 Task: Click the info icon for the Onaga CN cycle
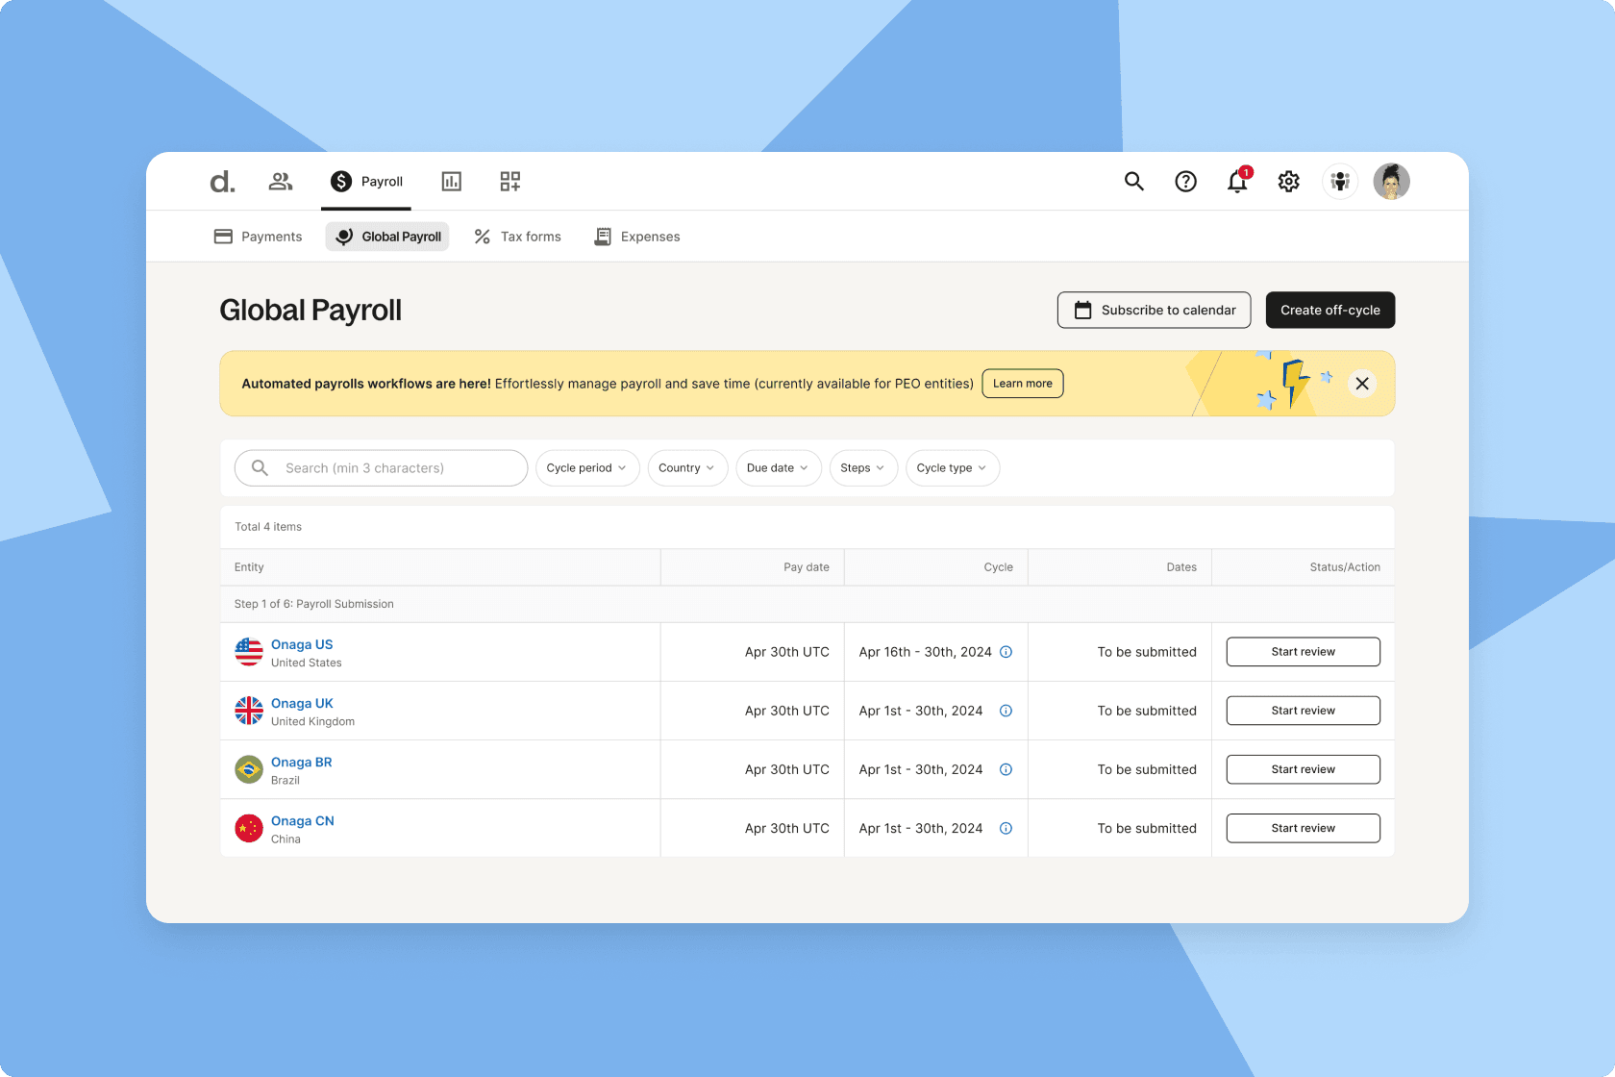click(1006, 828)
